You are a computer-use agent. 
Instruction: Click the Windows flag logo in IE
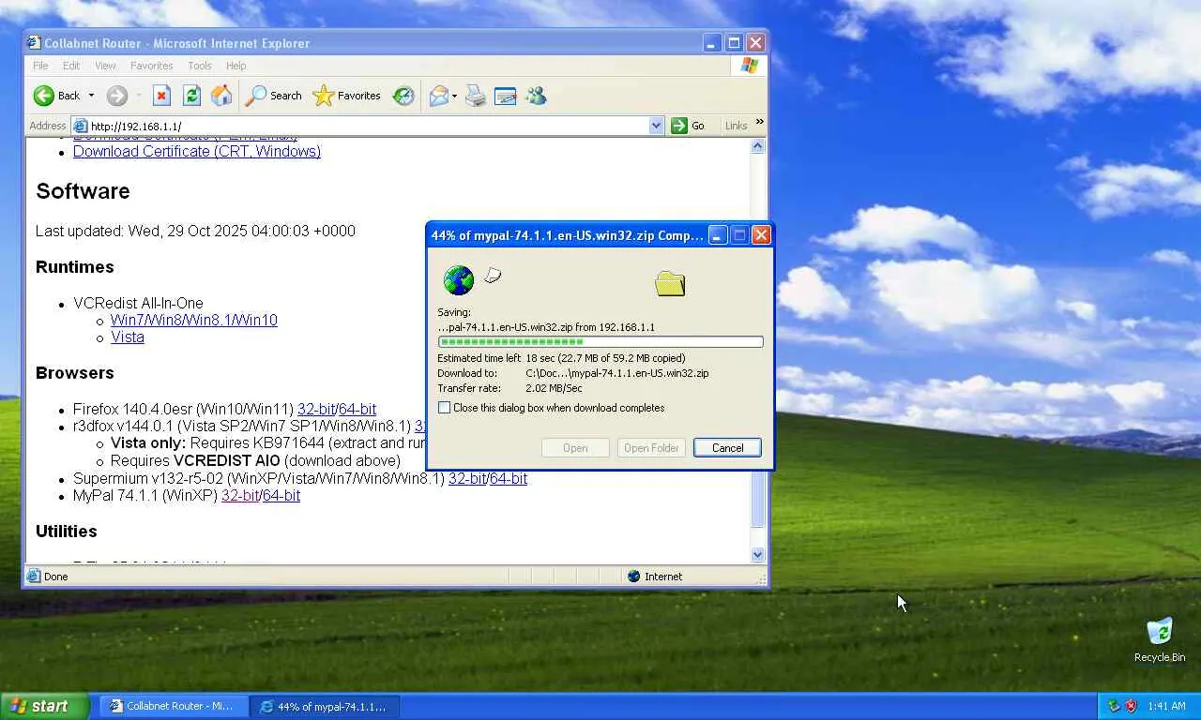tap(749, 66)
